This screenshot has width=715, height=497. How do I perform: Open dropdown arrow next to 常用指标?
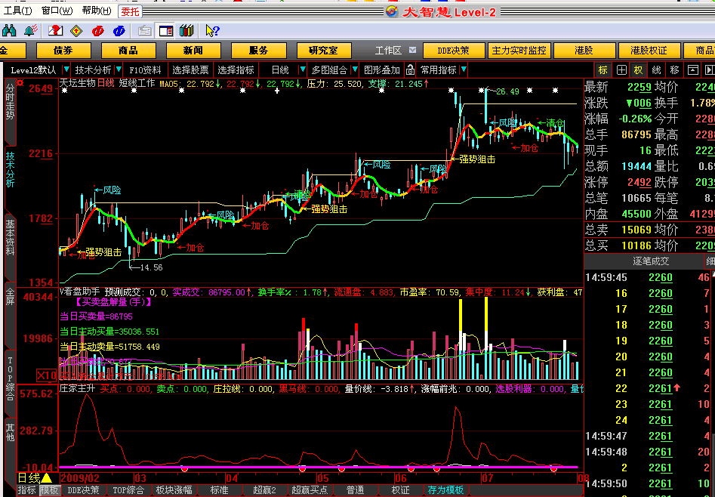(x=464, y=69)
